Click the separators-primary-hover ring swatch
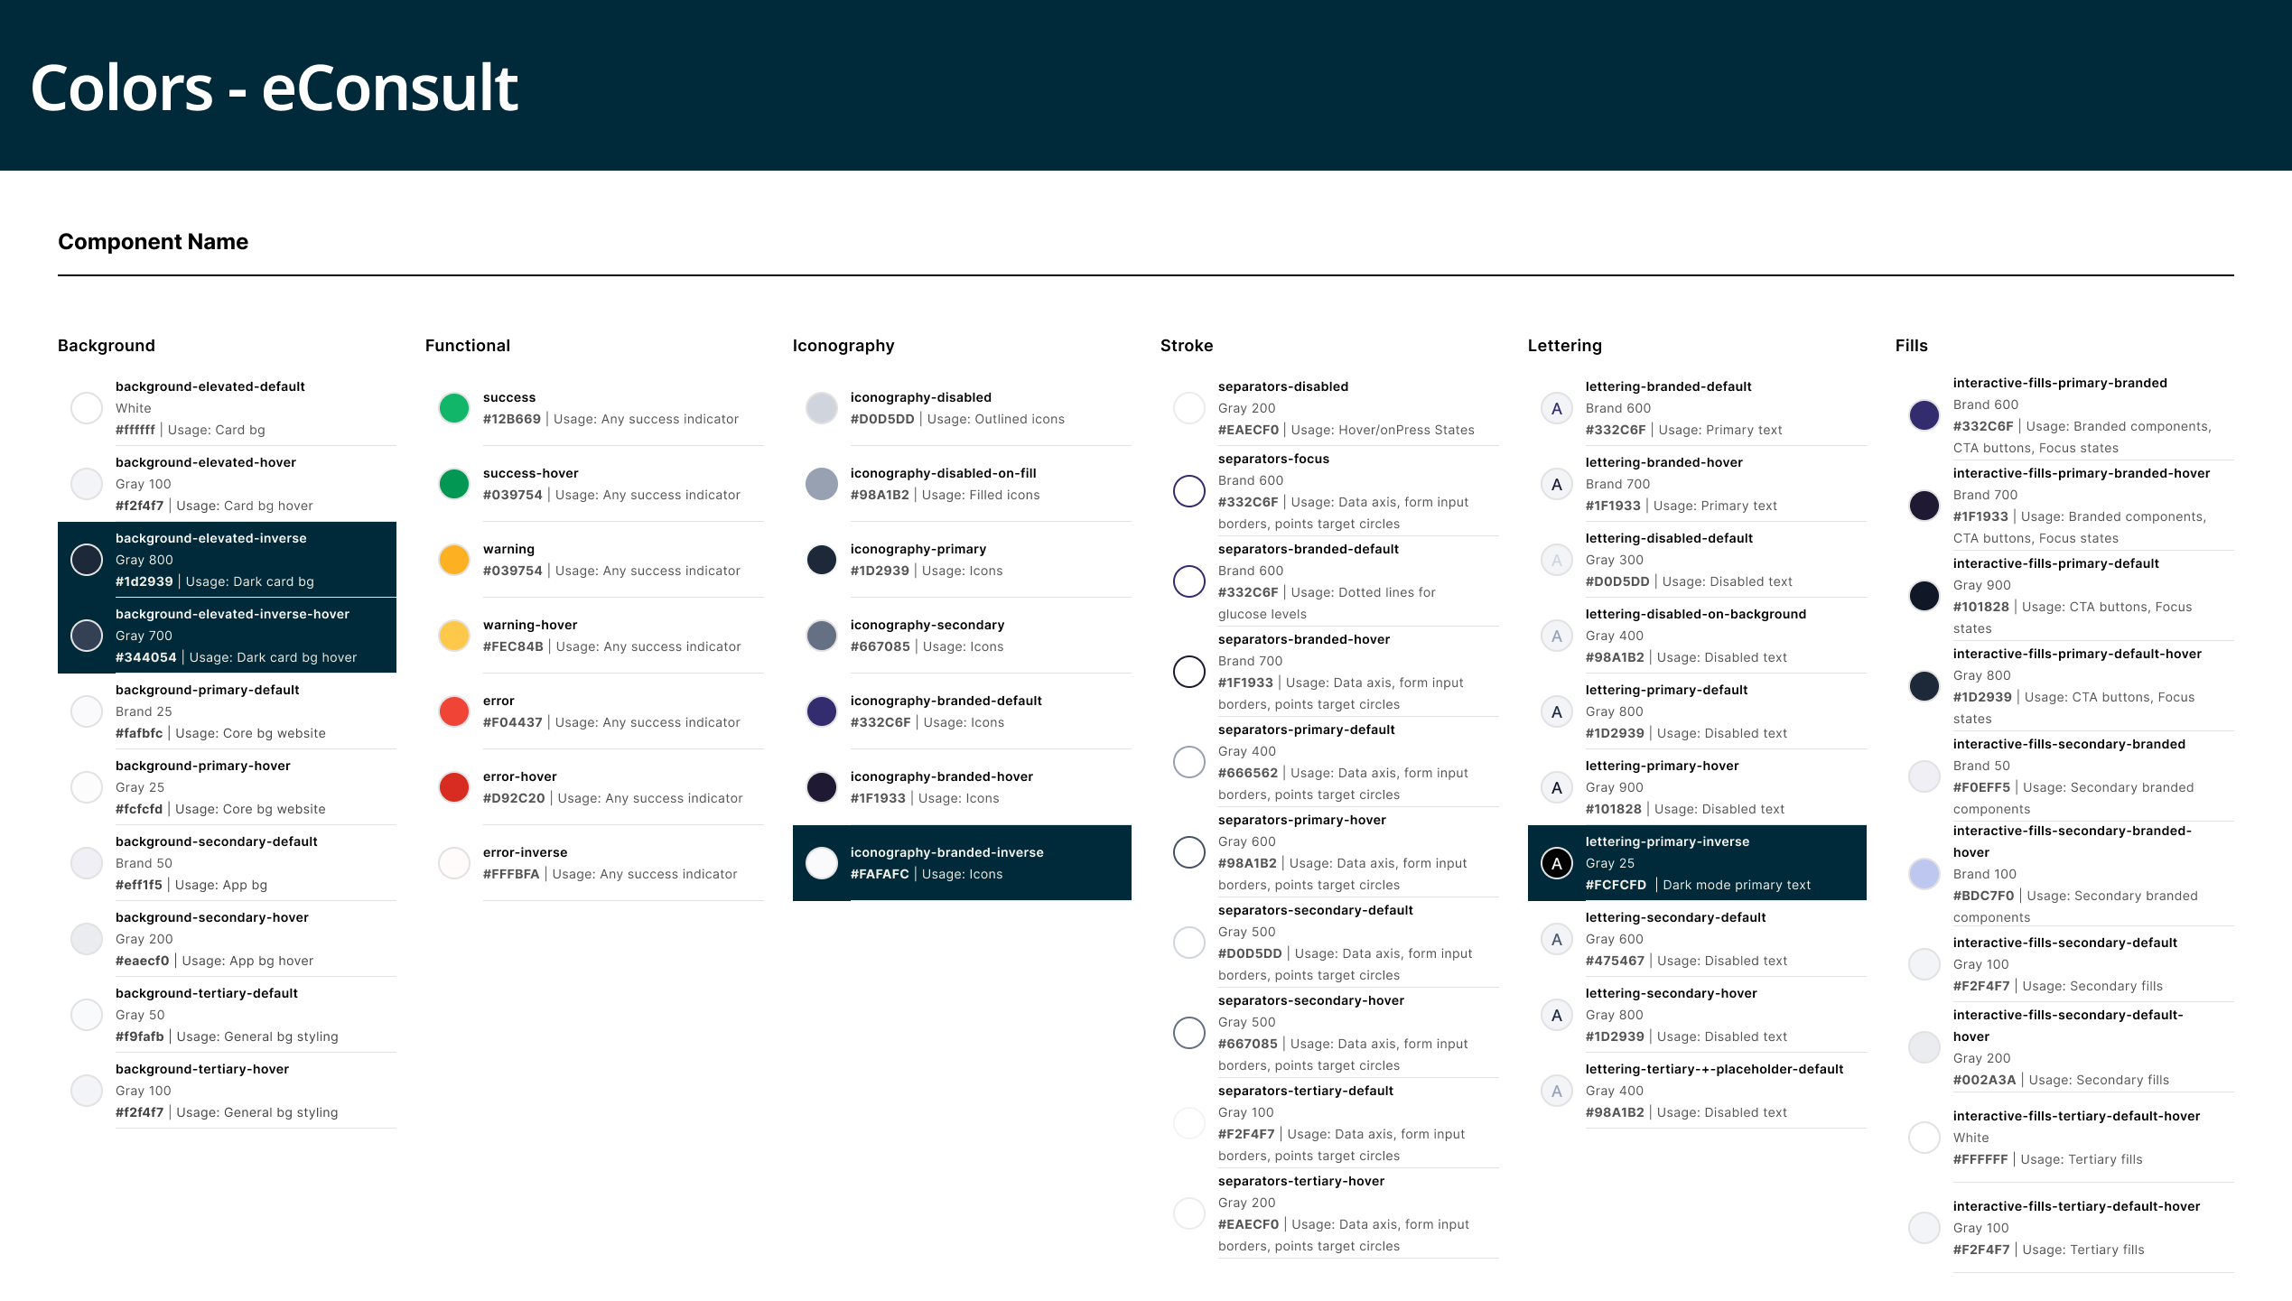Screen dimensions: 2292x1301 pos(1189,852)
